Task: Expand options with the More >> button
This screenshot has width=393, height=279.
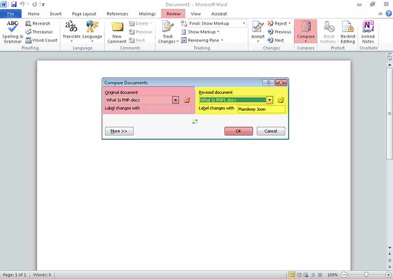Action: point(119,131)
